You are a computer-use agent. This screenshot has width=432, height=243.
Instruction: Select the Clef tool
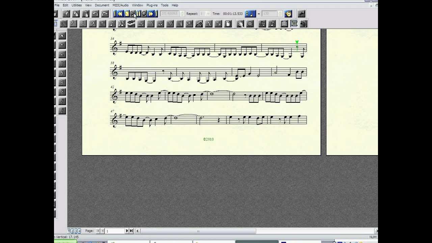92,24
